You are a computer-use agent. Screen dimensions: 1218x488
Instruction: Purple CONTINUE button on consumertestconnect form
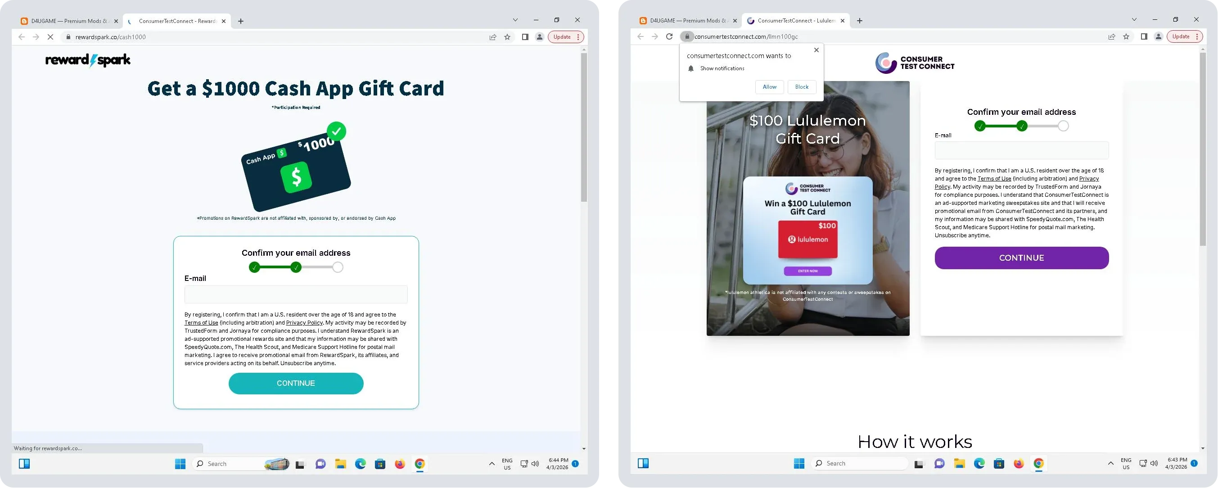[1021, 258]
